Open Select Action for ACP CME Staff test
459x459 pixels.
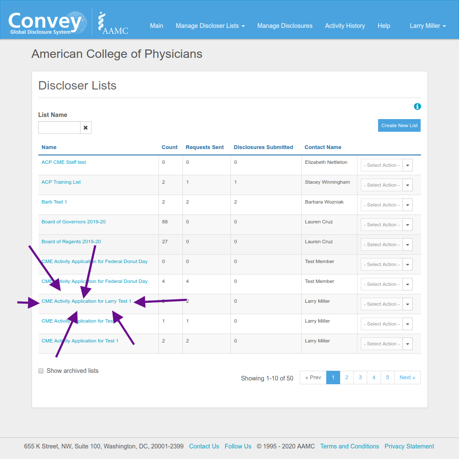point(387,165)
